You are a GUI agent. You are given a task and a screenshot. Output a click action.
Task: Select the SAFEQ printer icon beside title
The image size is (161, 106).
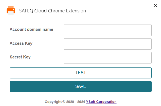(11, 11)
